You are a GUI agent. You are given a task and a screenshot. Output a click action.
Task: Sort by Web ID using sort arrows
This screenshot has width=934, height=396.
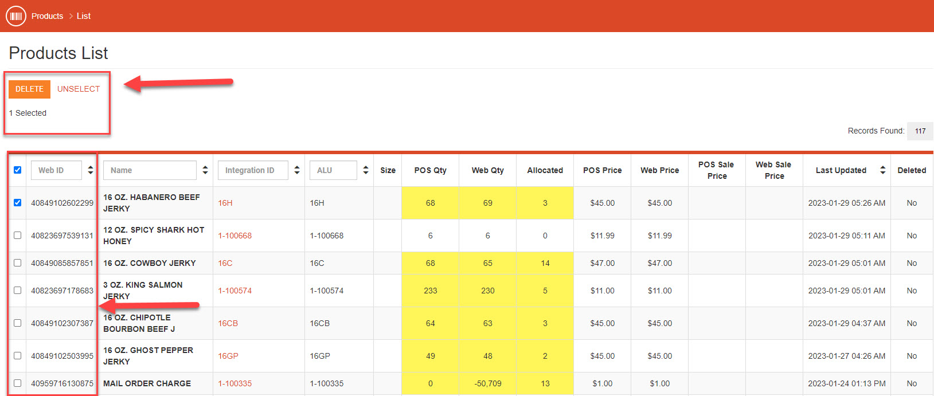coord(90,170)
